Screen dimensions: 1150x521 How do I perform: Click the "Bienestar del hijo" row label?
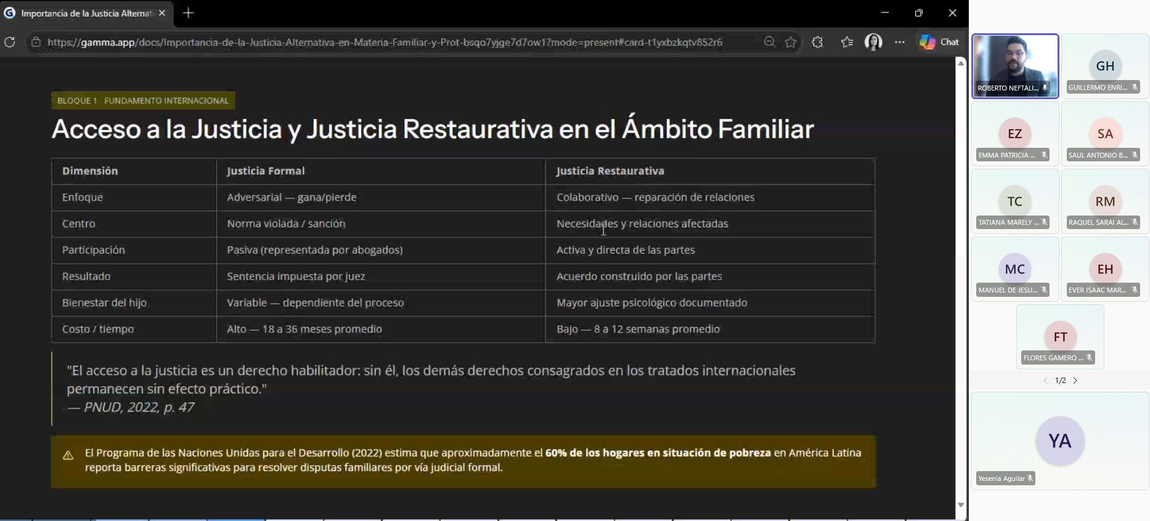(x=104, y=302)
